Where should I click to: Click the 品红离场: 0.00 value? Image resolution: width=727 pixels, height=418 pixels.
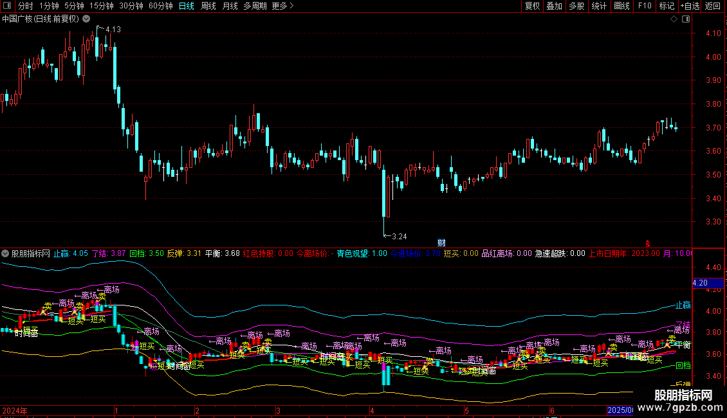507,253
